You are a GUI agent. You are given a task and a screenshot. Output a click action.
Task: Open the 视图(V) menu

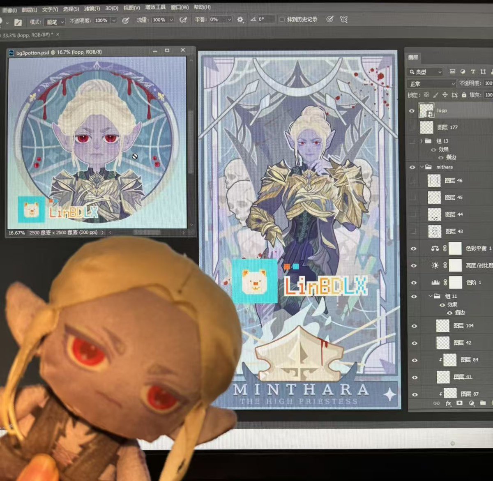point(132,8)
